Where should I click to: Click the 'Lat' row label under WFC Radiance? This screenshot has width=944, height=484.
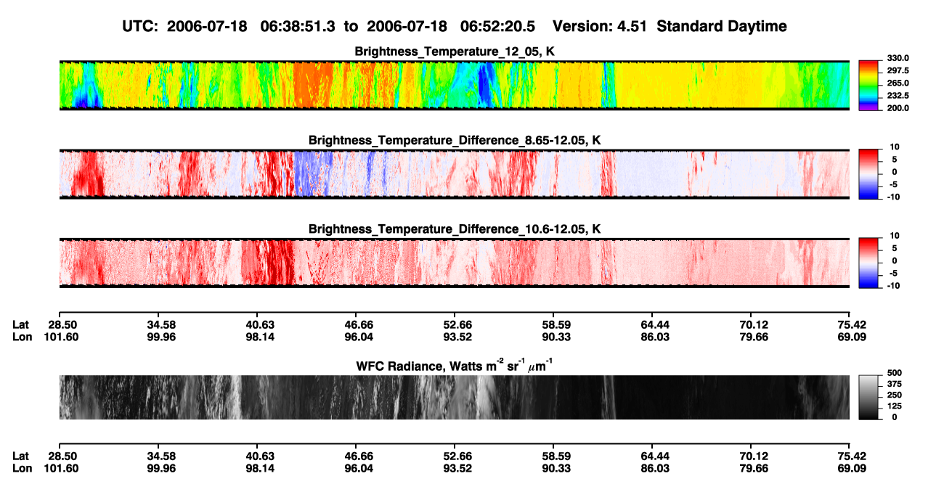(21, 456)
